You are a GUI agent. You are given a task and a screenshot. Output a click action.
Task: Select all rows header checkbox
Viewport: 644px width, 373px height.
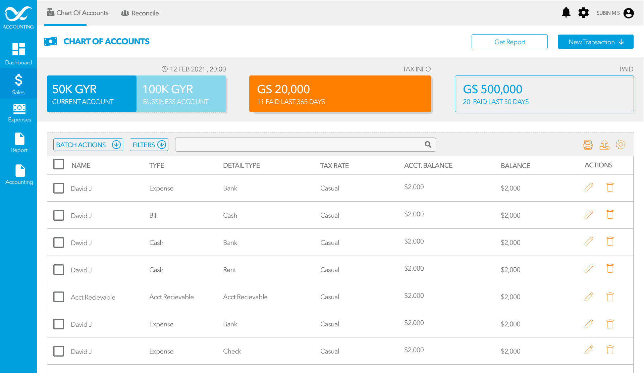tap(59, 164)
